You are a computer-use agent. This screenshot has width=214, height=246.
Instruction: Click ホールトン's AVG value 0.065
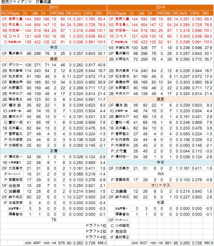[78, 174]
